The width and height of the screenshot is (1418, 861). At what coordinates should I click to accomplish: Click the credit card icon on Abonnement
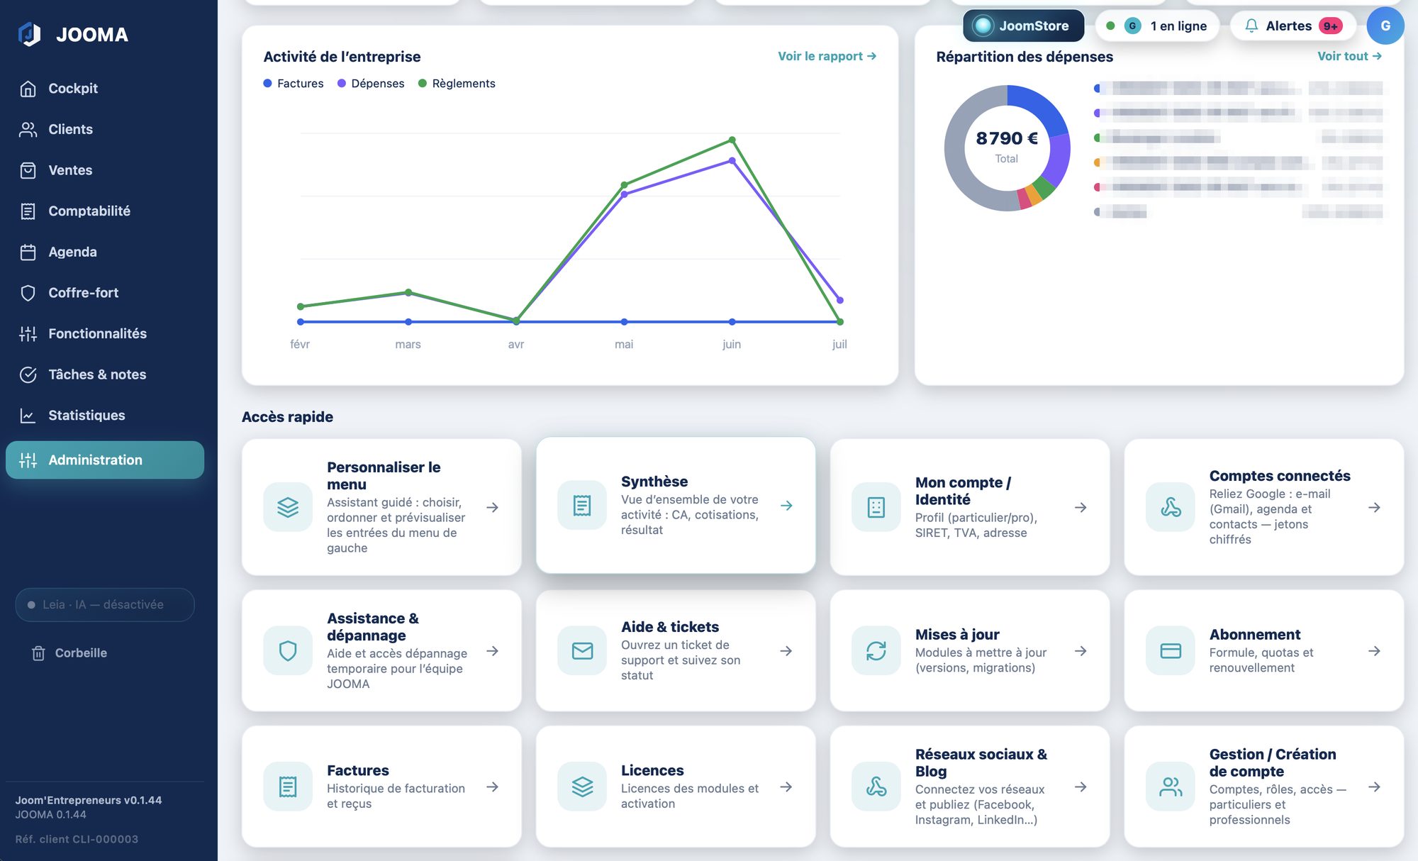[x=1171, y=650]
